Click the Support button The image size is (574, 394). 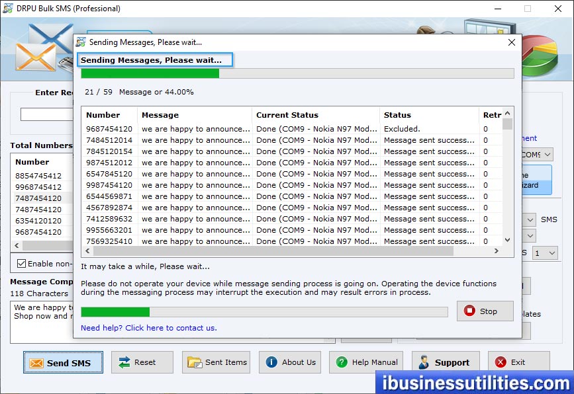click(x=446, y=362)
